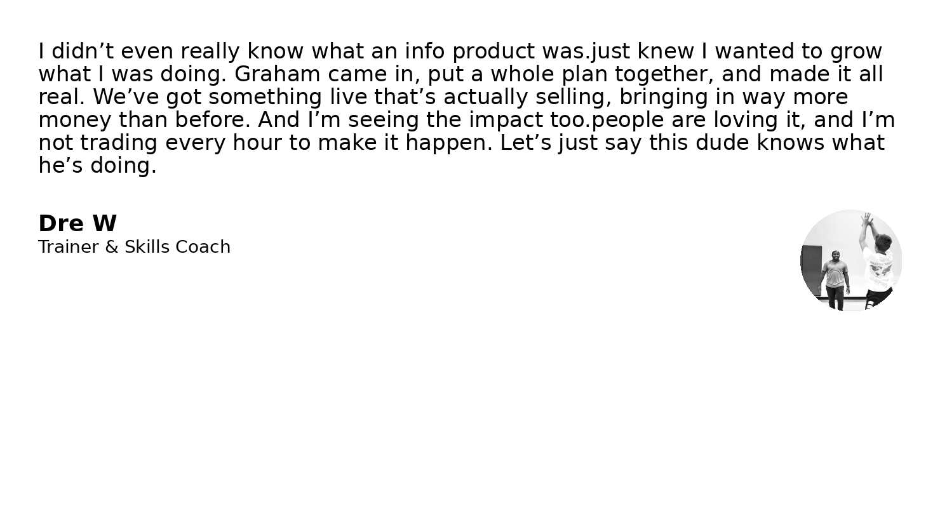The image size is (940, 508).
Task: Click the circular basketball photo thumbnail
Action: (x=851, y=260)
